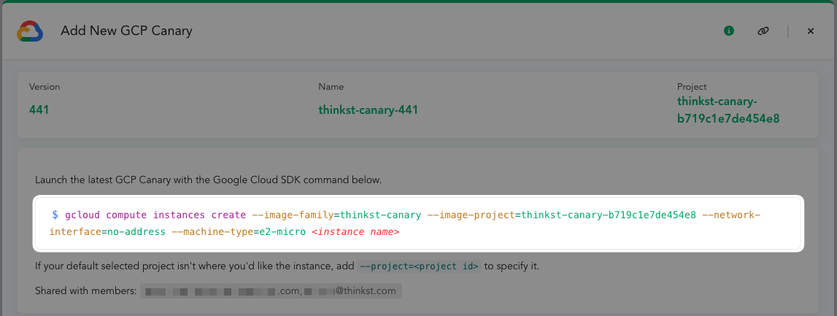Click the Project label
Screen dimensions: 837x316
tap(692, 87)
